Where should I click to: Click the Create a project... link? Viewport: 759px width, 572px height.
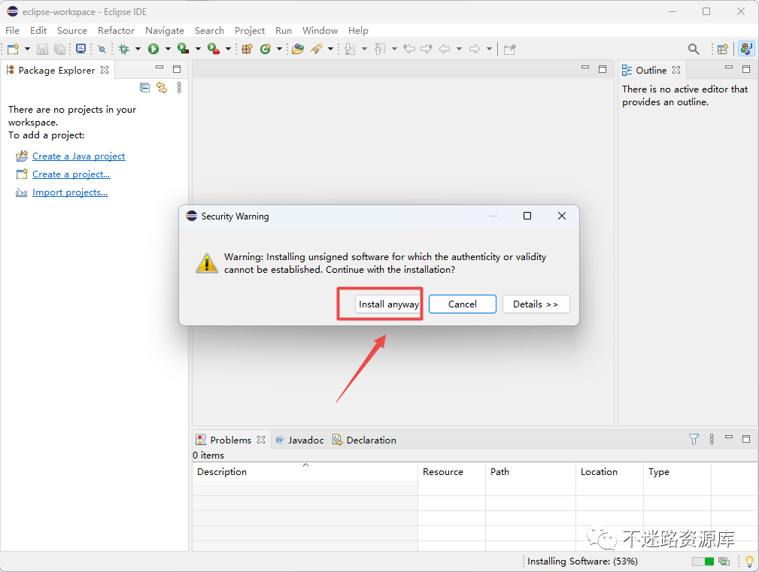pos(71,174)
